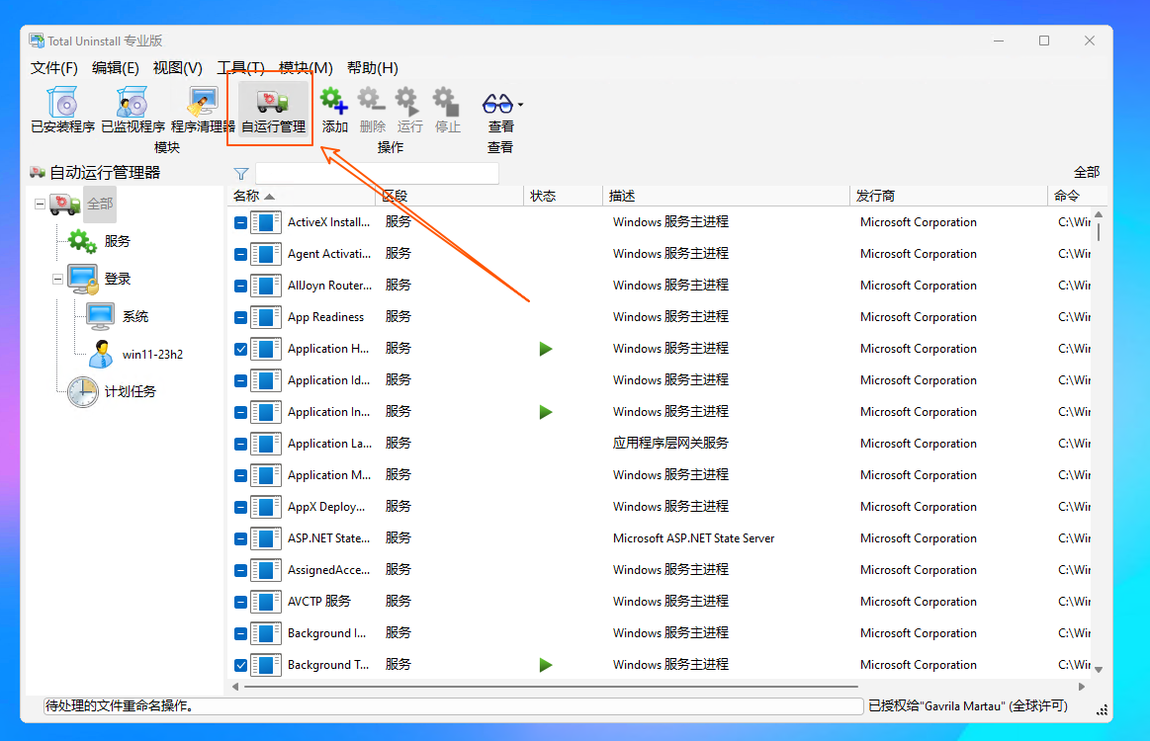Click service icon of Application La... row

265,444
